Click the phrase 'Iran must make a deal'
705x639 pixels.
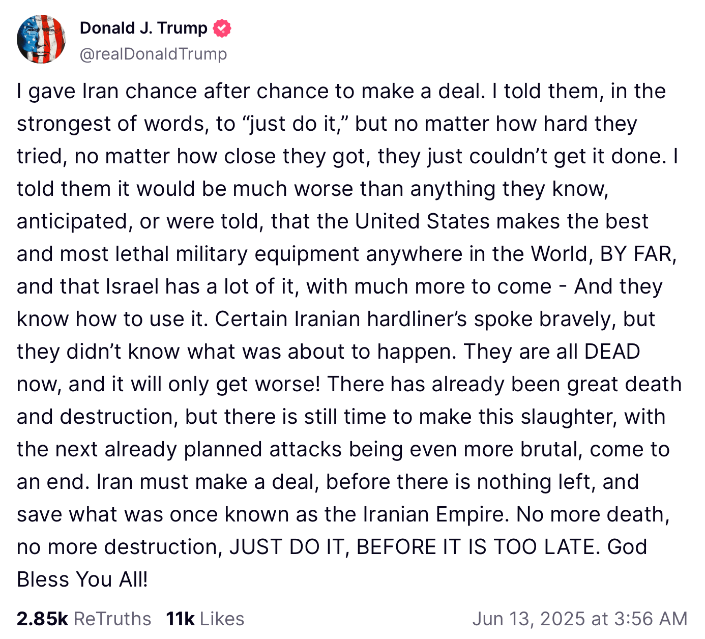point(208,482)
